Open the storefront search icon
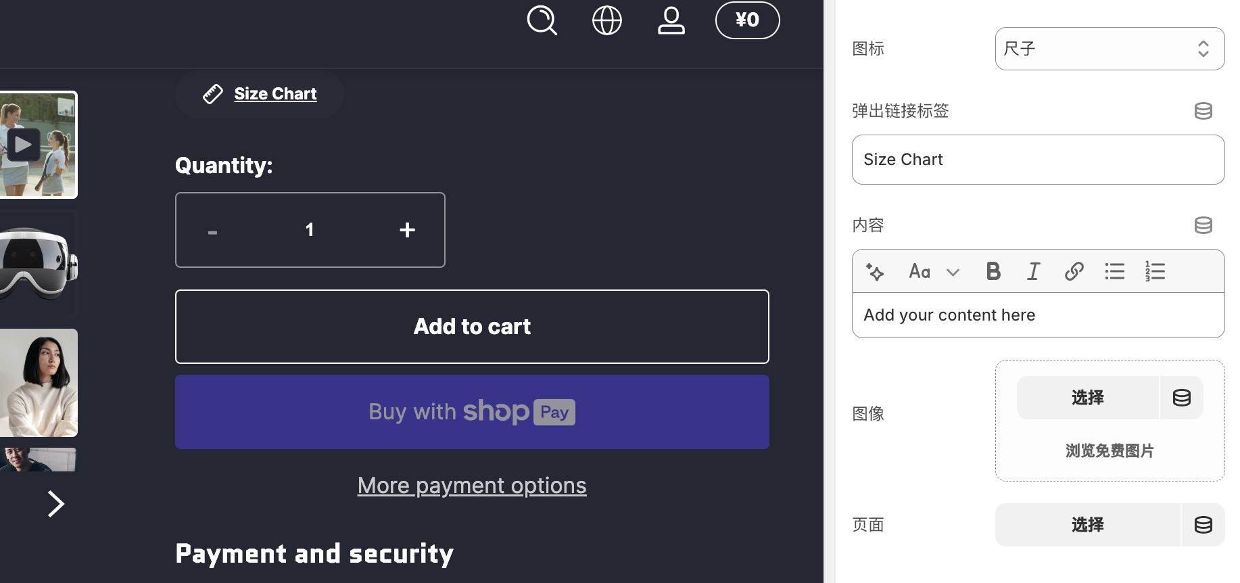1240x583 pixels. point(542,20)
